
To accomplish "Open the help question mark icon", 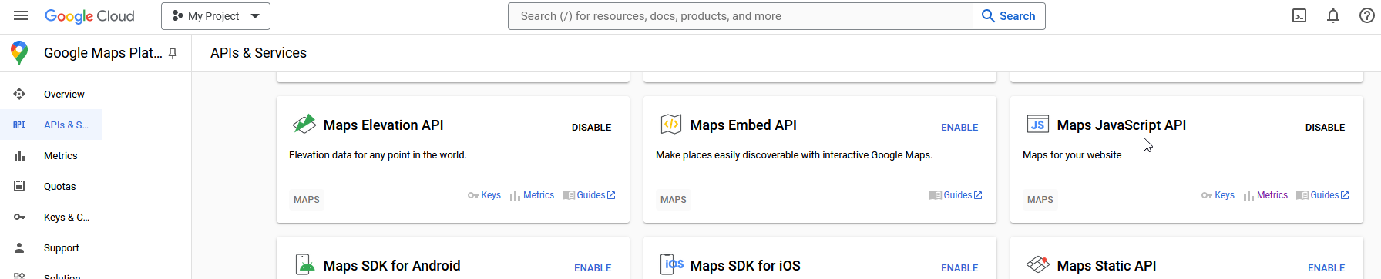I will pos(1367,16).
